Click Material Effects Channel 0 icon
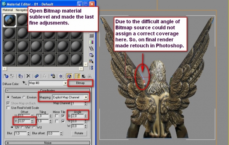Image resolution: width=229 pixels, height=145 pixels. (61, 76)
